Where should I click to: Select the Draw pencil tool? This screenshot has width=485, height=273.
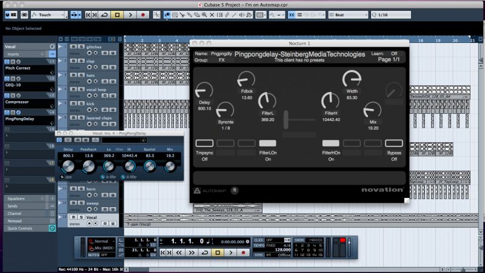[x=227, y=15]
